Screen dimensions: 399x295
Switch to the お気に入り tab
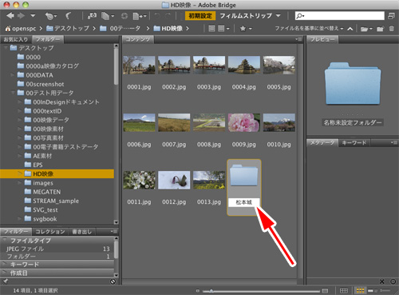click(16, 40)
